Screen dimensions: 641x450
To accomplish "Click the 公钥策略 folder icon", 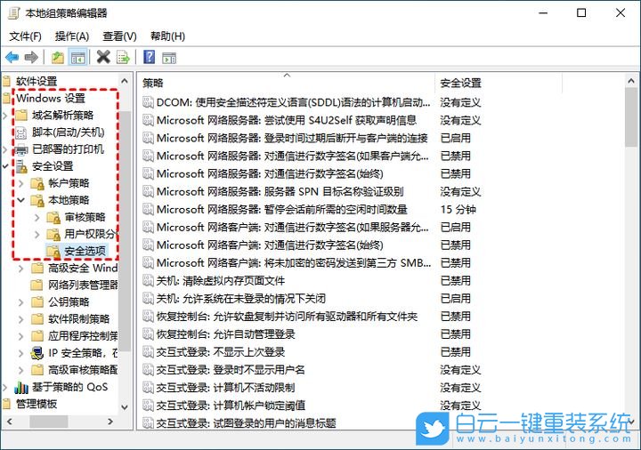I will tap(37, 302).
